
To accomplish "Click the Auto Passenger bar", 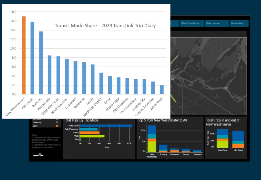I will pos(88,129).
